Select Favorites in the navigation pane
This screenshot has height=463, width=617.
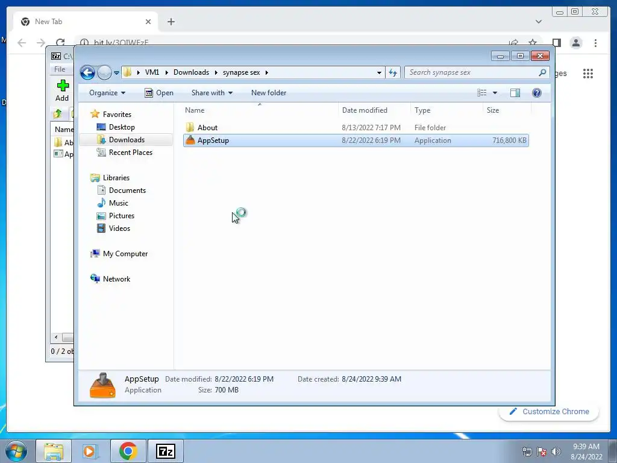tap(117, 115)
